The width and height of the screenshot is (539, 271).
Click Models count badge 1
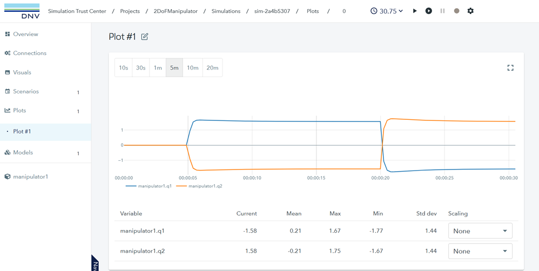pyautogui.click(x=78, y=153)
